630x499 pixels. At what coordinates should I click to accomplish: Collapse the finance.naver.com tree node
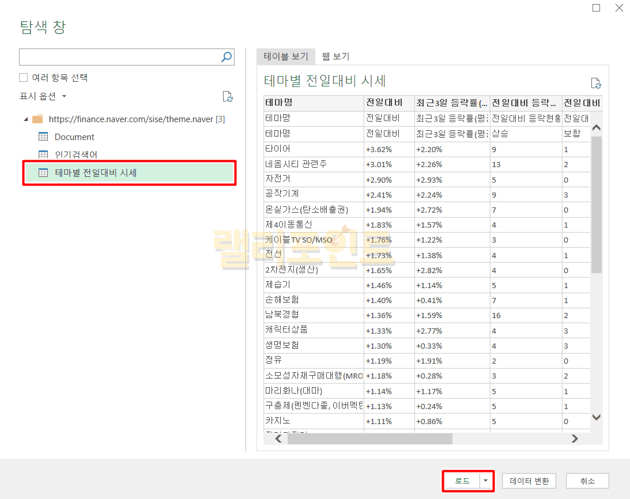pyautogui.click(x=25, y=119)
